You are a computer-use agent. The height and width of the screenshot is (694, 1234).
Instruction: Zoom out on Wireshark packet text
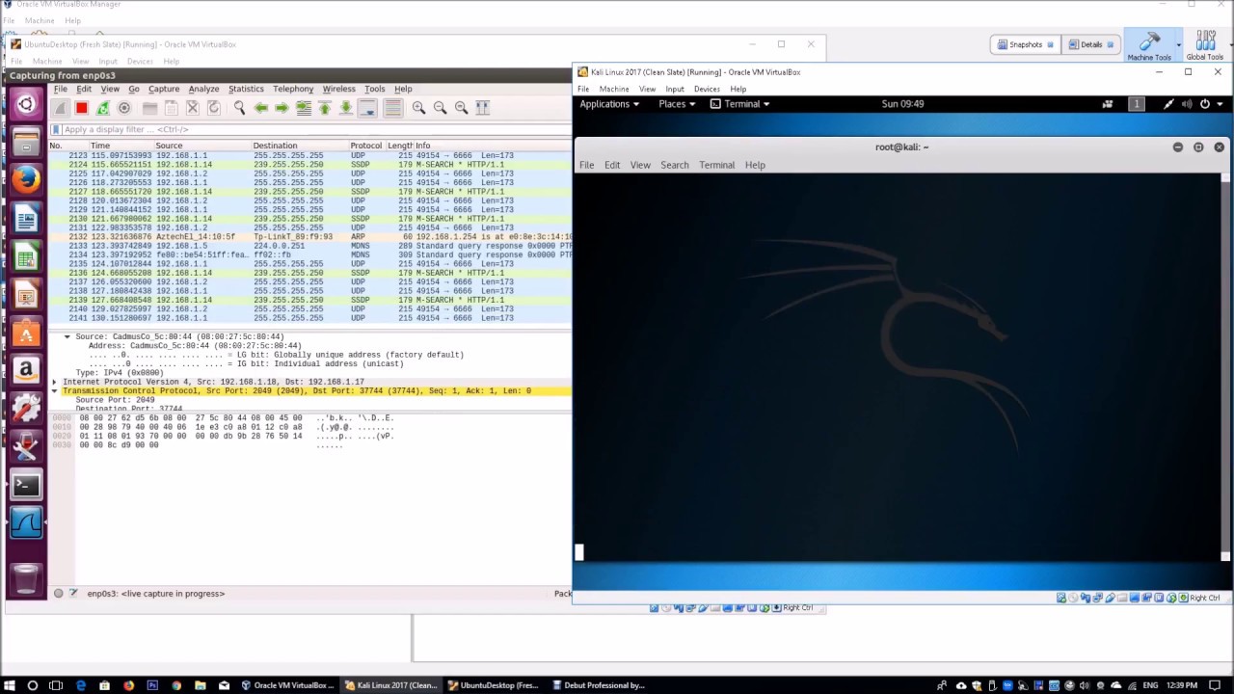(440, 108)
